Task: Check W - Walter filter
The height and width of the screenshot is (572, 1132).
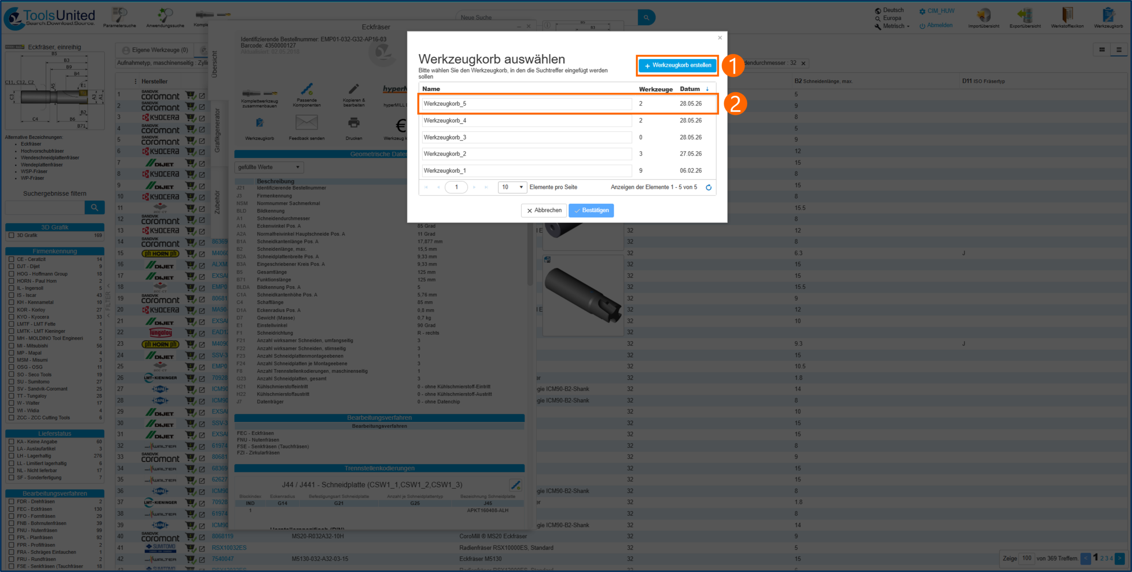Action: [11, 403]
